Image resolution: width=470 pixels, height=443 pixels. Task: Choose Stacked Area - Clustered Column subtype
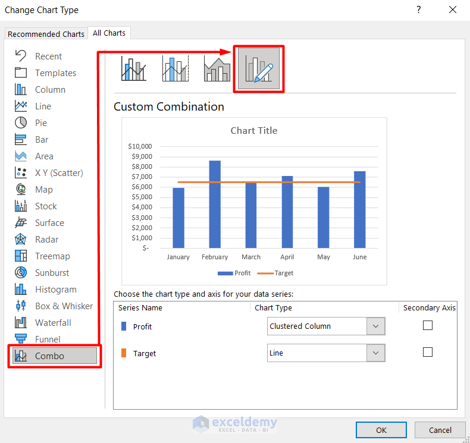point(217,68)
